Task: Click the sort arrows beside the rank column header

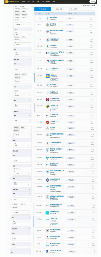Action: pyautogui.click(x=41, y=13)
